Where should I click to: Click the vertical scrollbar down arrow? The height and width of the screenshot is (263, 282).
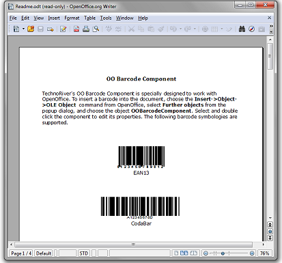[x=270, y=218]
